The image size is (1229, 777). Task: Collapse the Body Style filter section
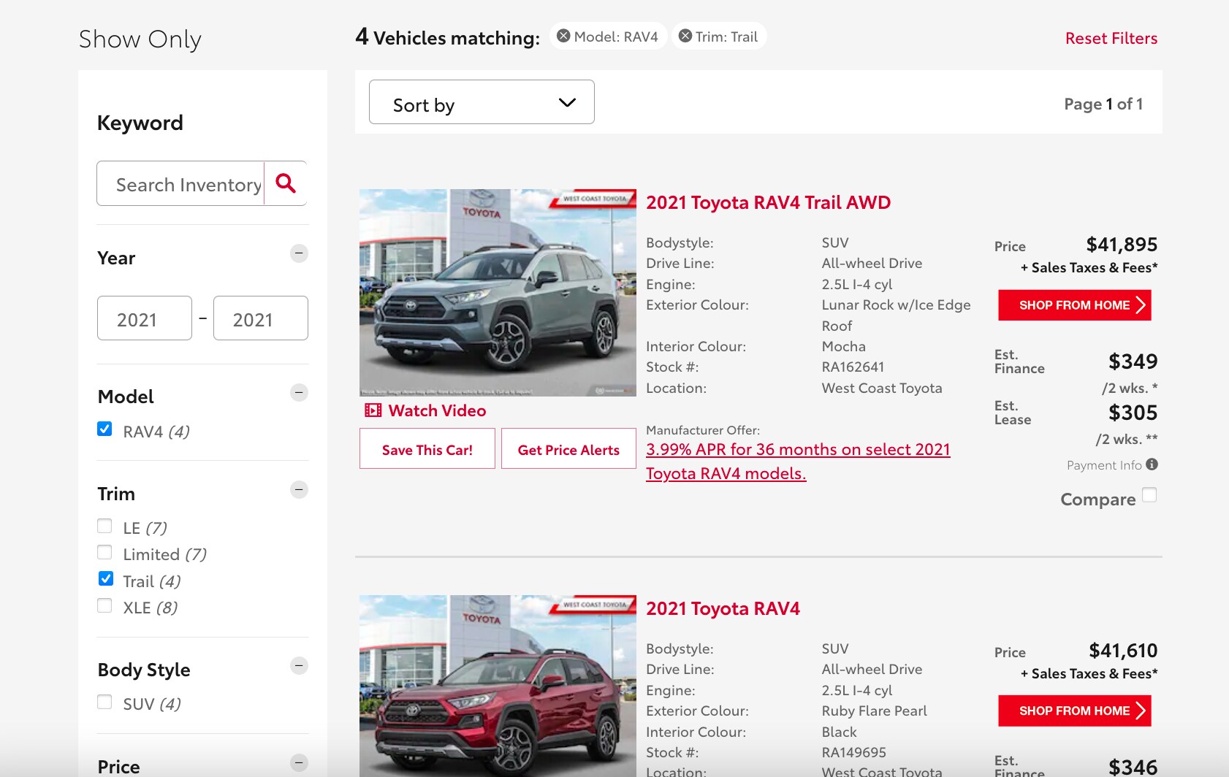[299, 665]
